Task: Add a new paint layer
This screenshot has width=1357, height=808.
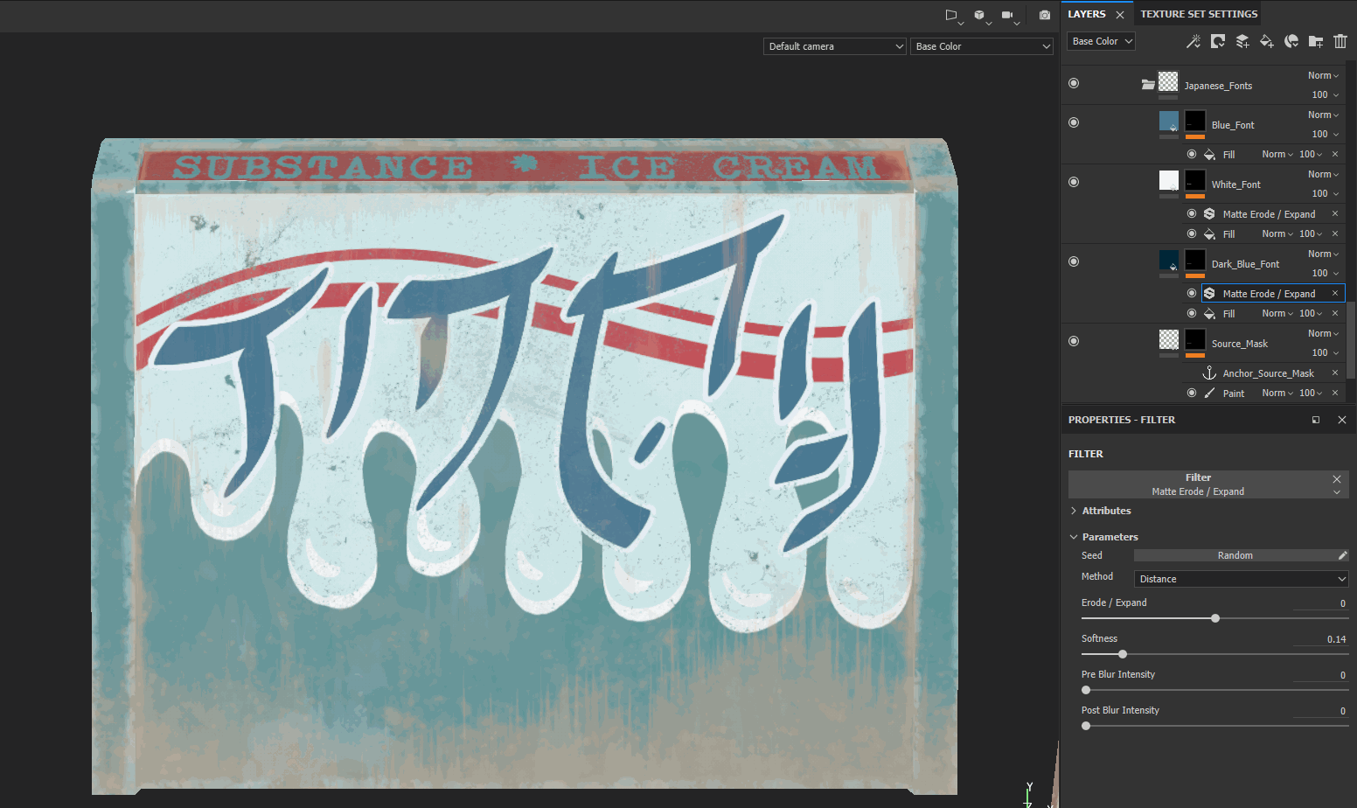Action: pos(1242,41)
